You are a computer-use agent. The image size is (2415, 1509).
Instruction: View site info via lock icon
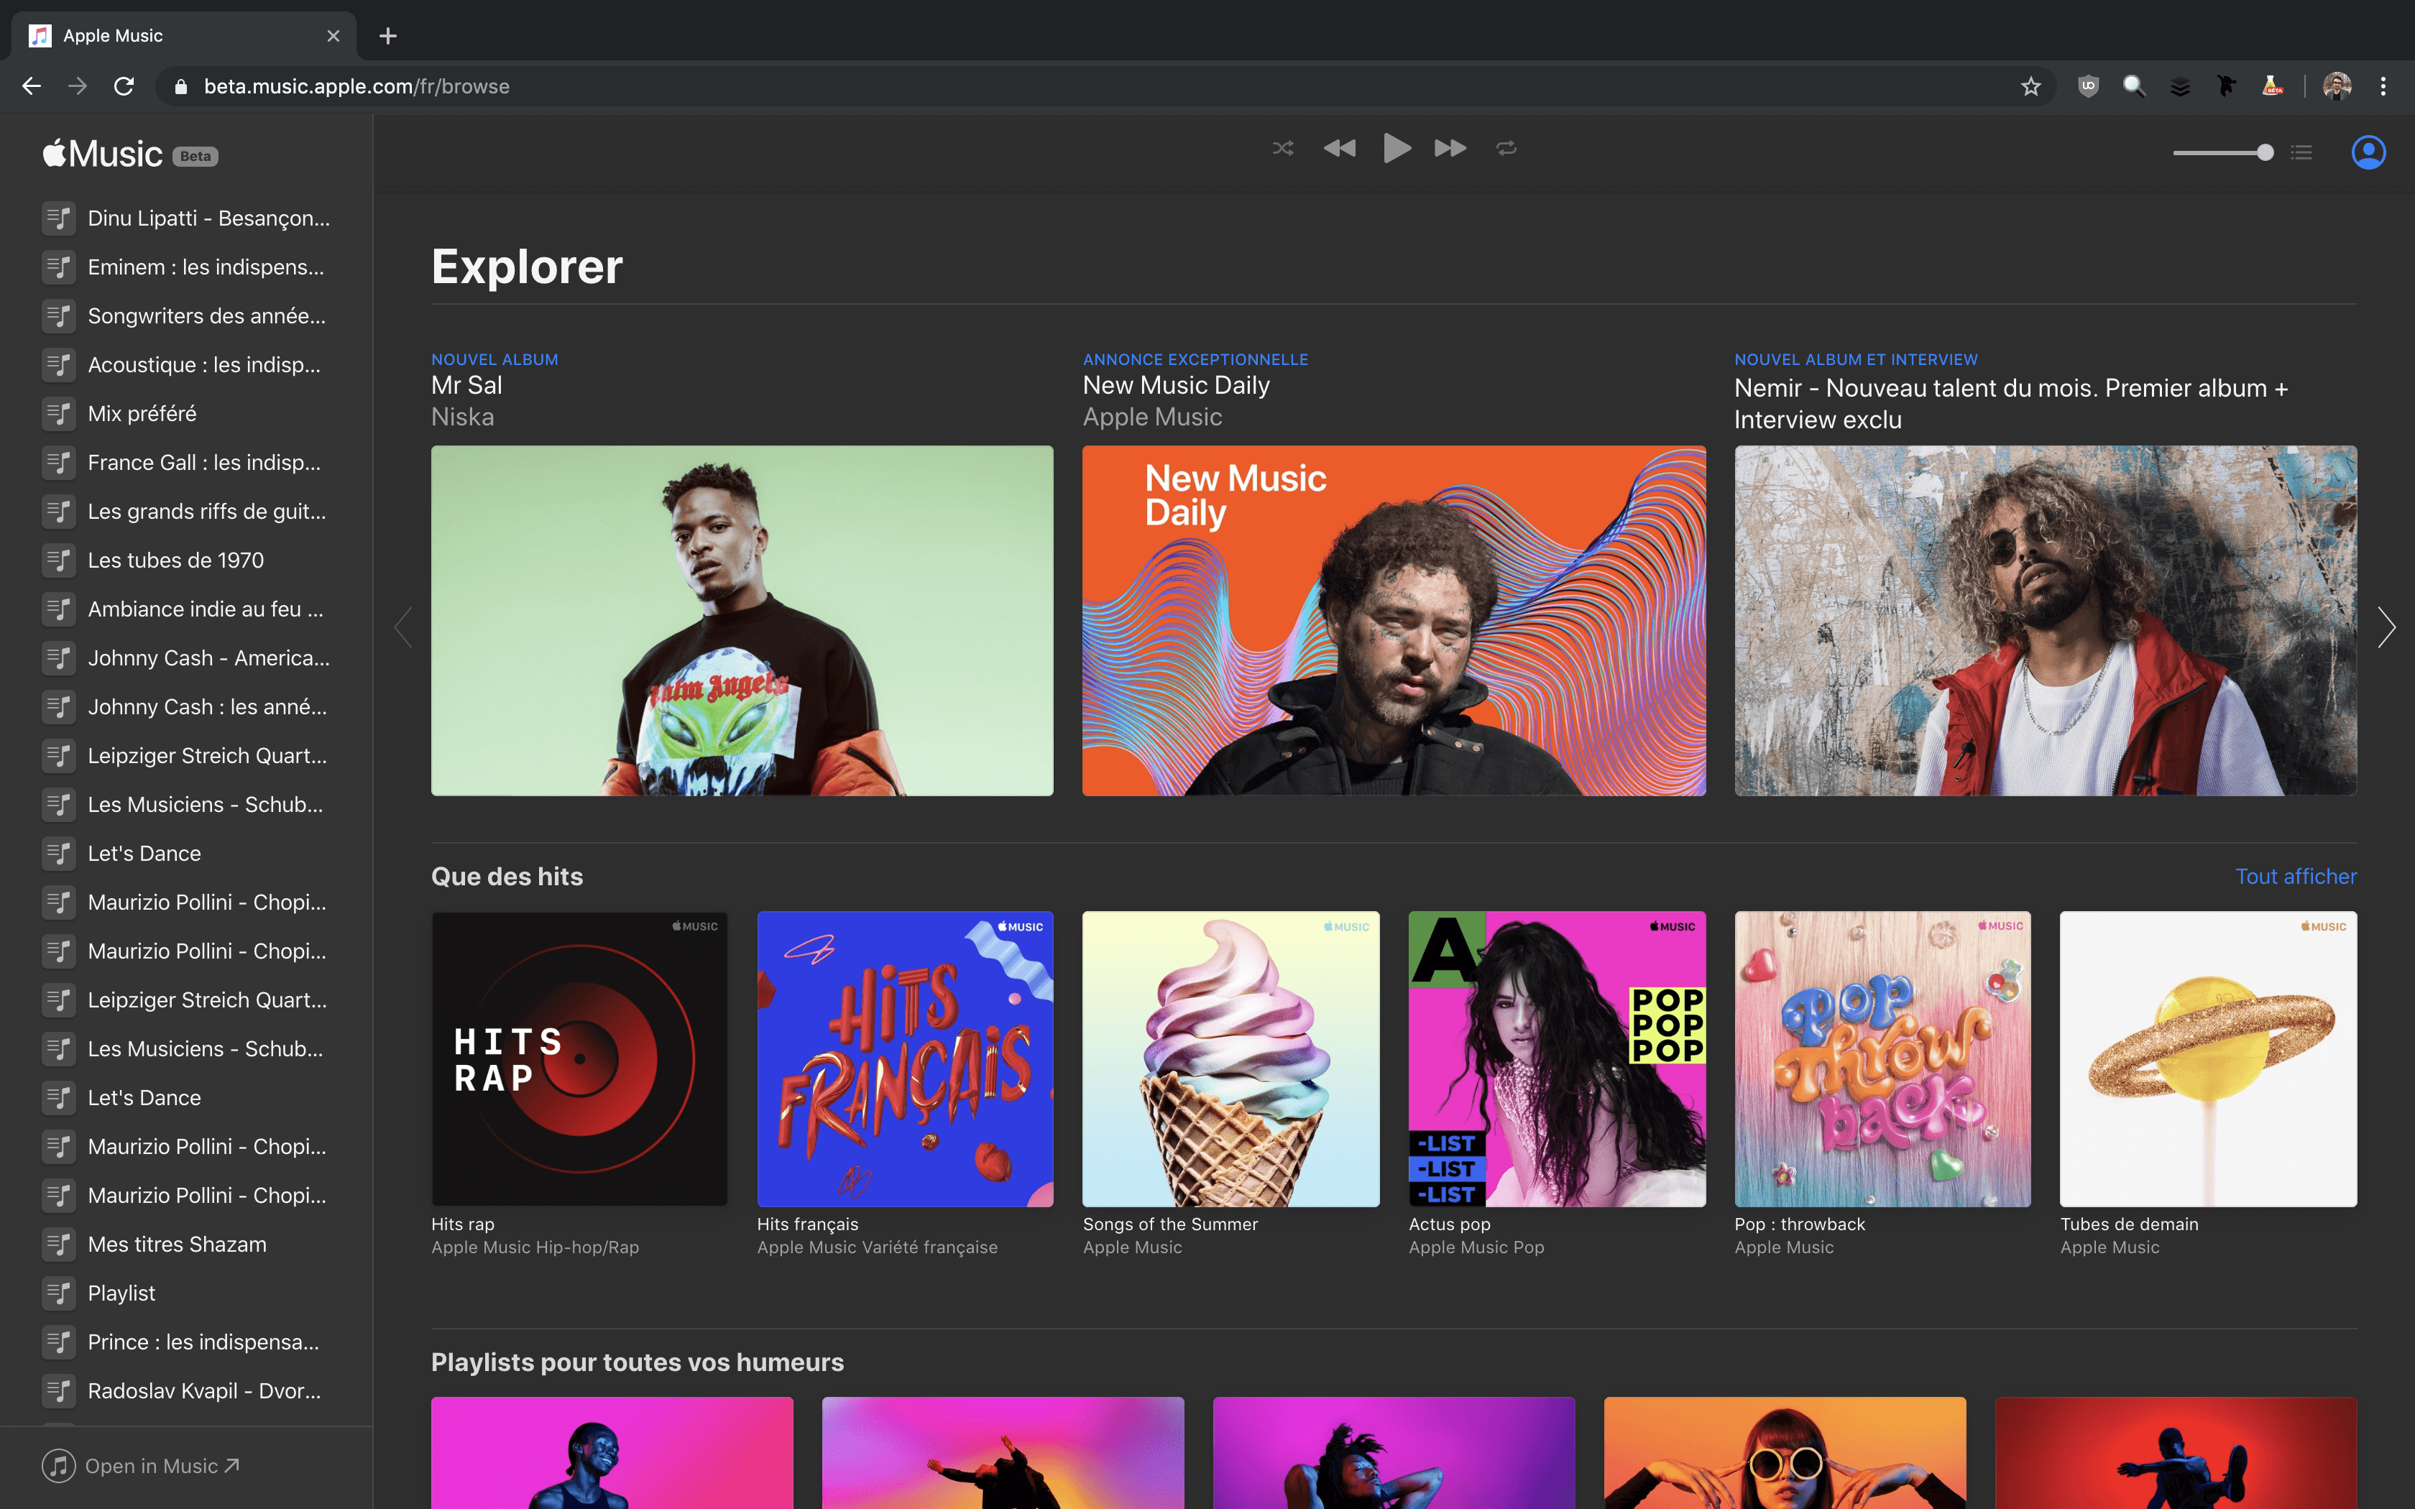[180, 87]
